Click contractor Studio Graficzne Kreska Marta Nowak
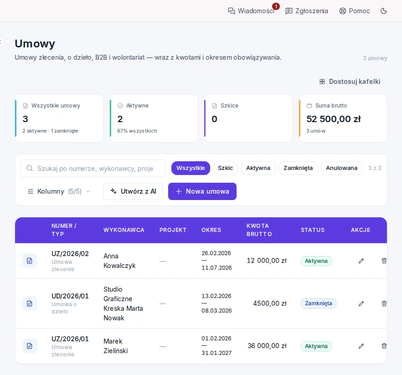Viewport: 402px width, 375px height. click(x=123, y=304)
